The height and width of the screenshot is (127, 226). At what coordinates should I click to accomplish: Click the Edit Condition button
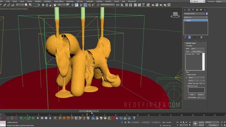pos(197,51)
